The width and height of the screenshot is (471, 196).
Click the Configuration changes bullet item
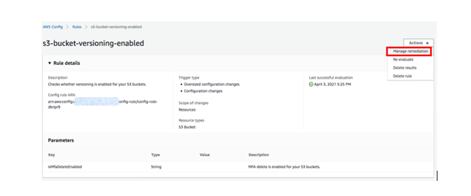(x=203, y=91)
